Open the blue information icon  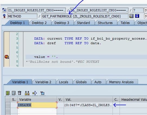pyautogui.click(x=137, y=16)
